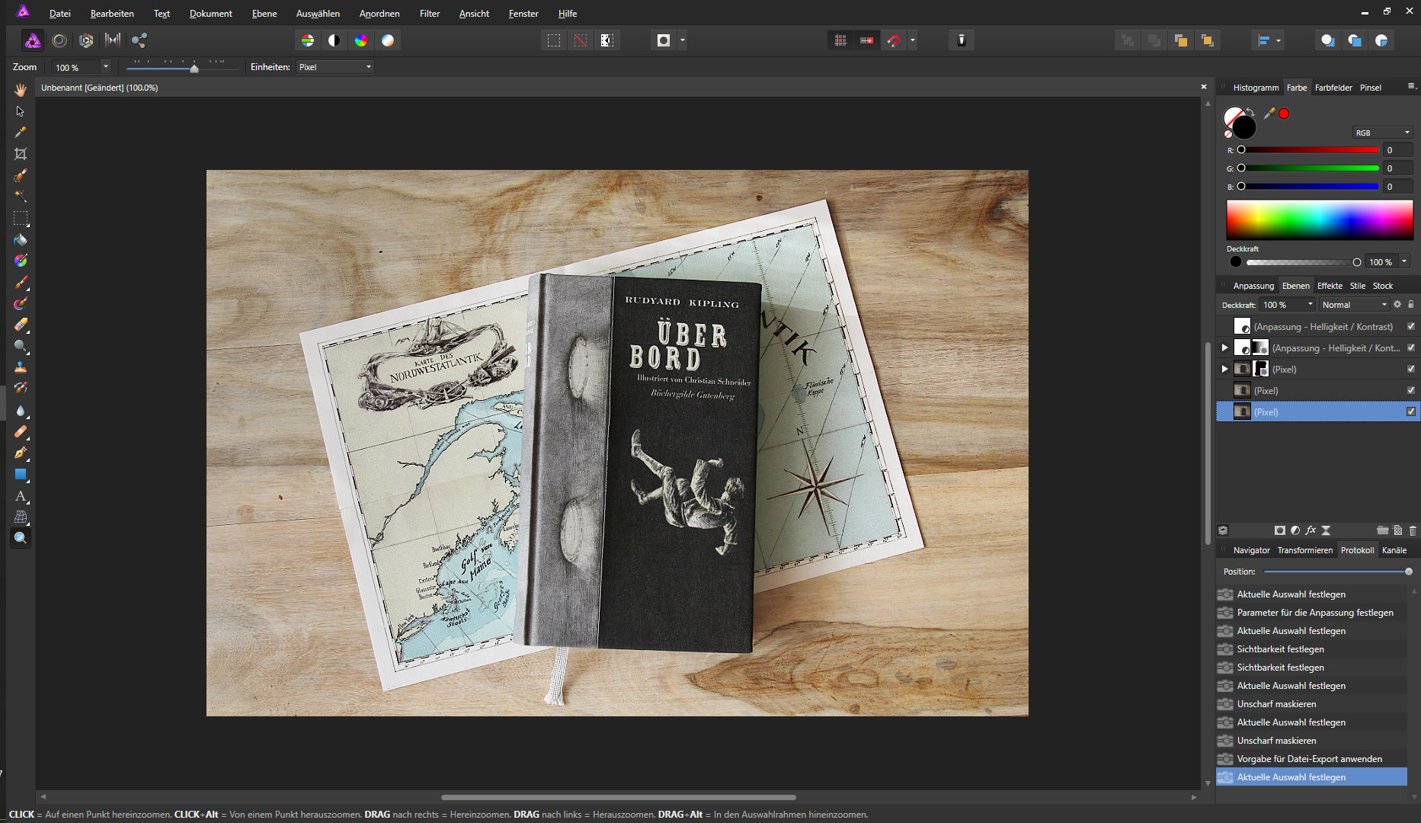This screenshot has width=1421, height=823.
Task: Toggle the snapping magnet button
Action: tap(894, 40)
